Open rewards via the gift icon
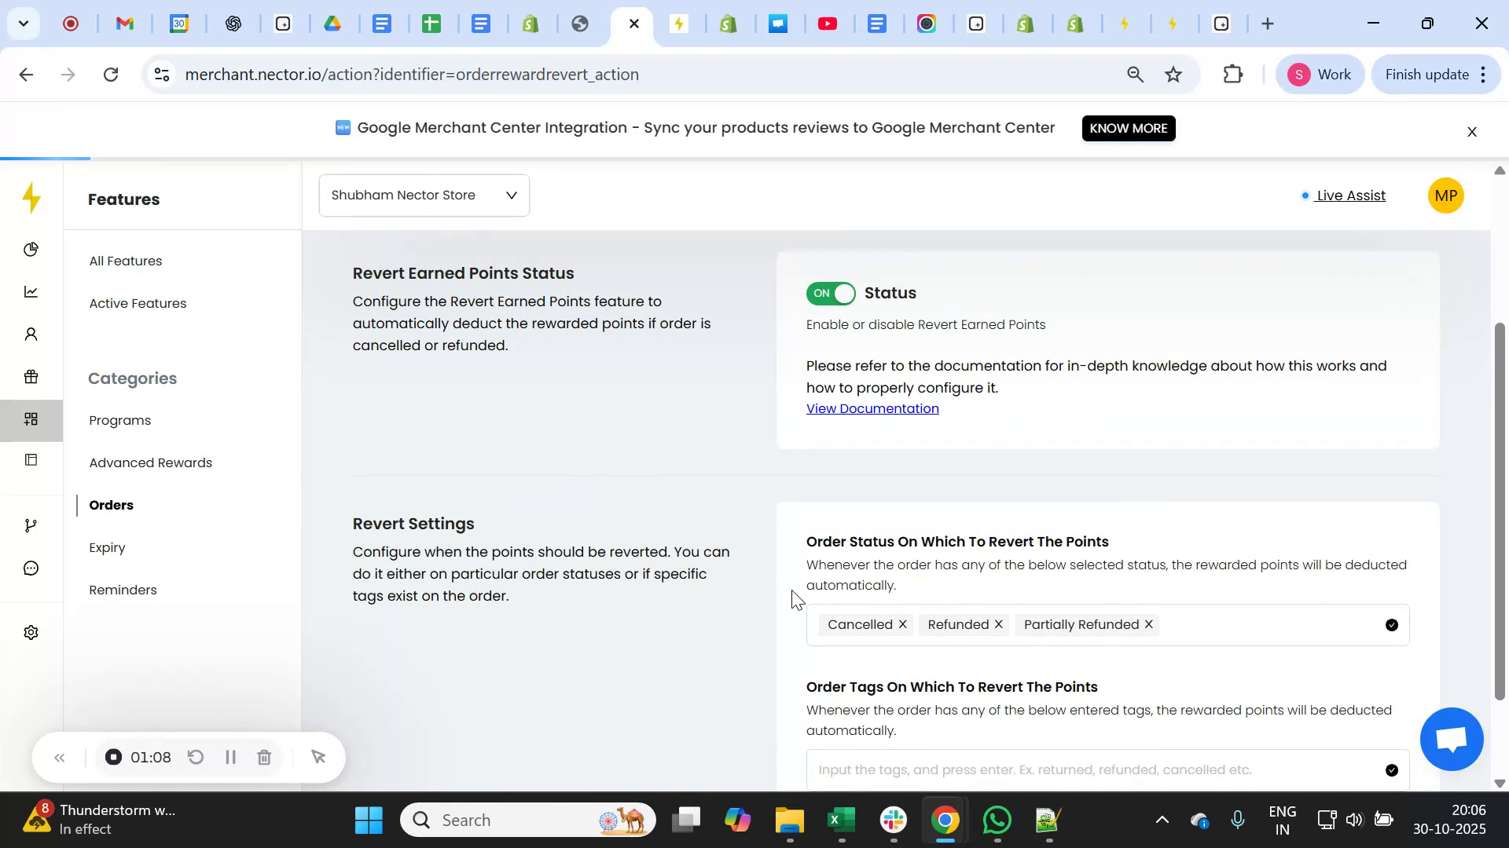 pos(31,376)
